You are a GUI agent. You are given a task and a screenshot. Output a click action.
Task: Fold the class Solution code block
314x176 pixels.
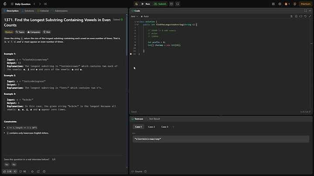coord(137,22)
